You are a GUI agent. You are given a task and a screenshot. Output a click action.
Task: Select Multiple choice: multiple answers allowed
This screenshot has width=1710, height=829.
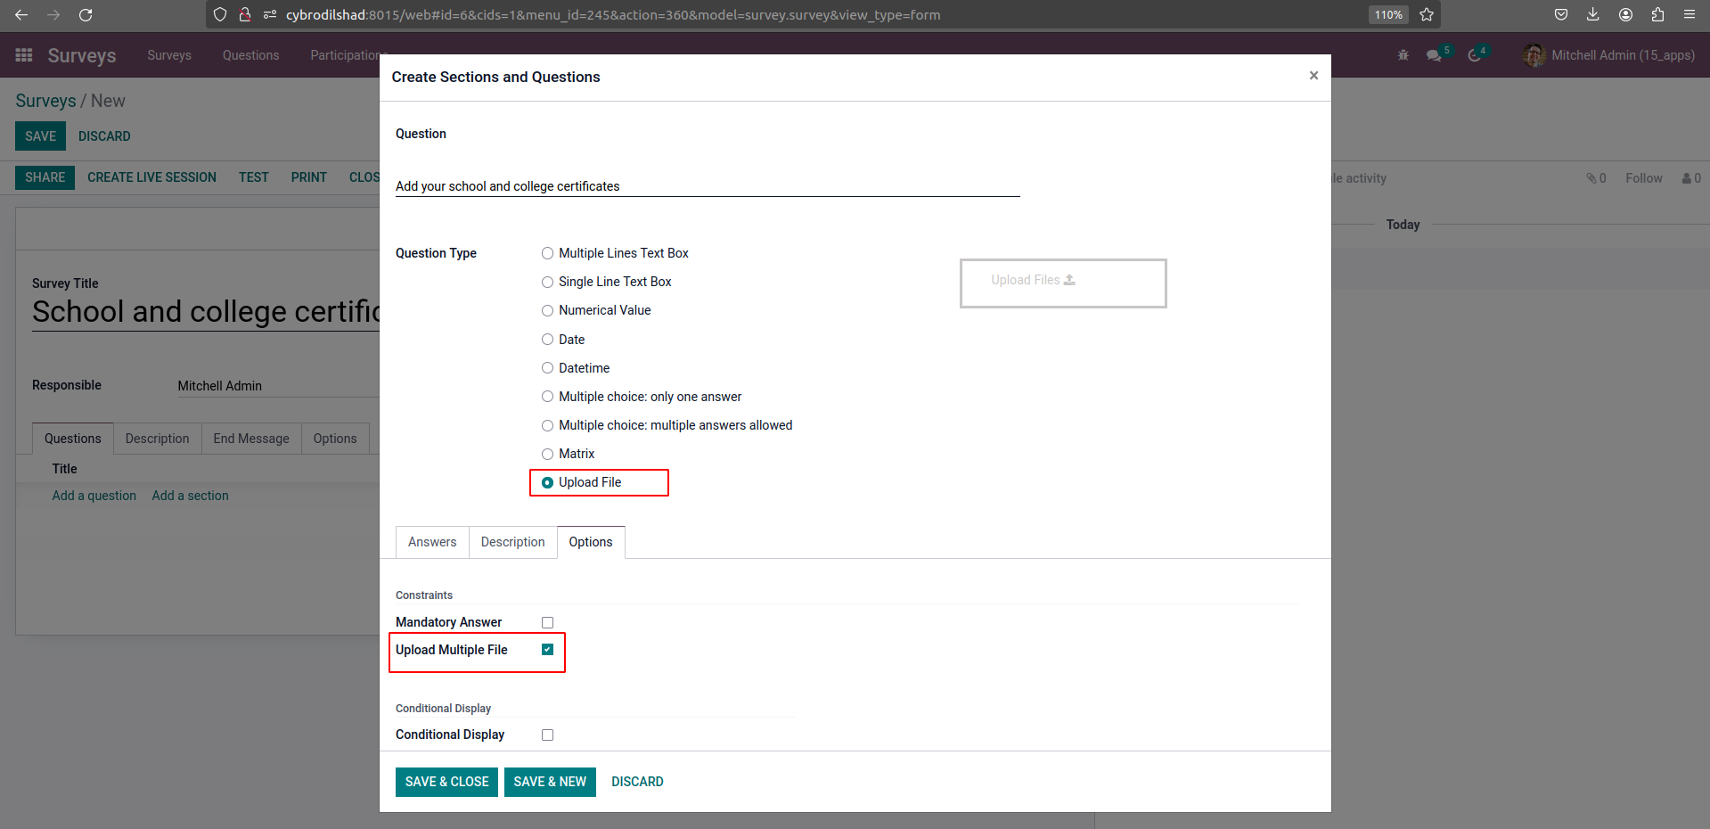[x=547, y=425]
